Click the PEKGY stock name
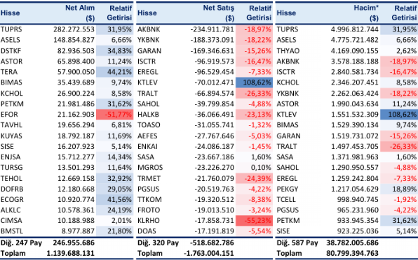Image resolution: width=418 pixels, height=260 pixels. click(x=287, y=189)
